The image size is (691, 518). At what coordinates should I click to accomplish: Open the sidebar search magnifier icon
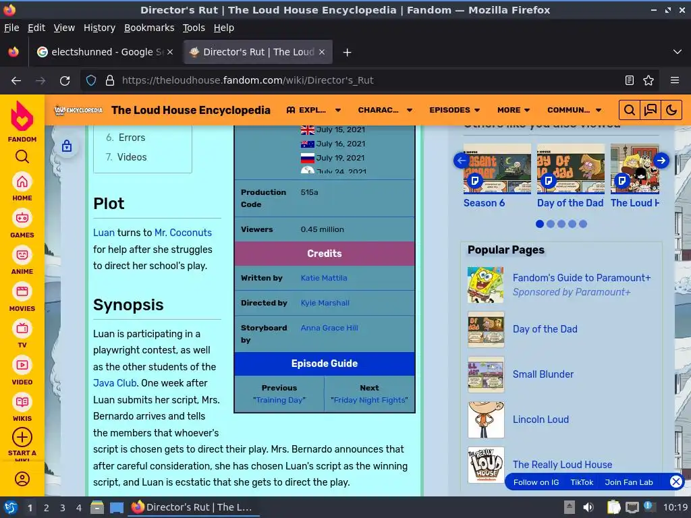[22, 156]
